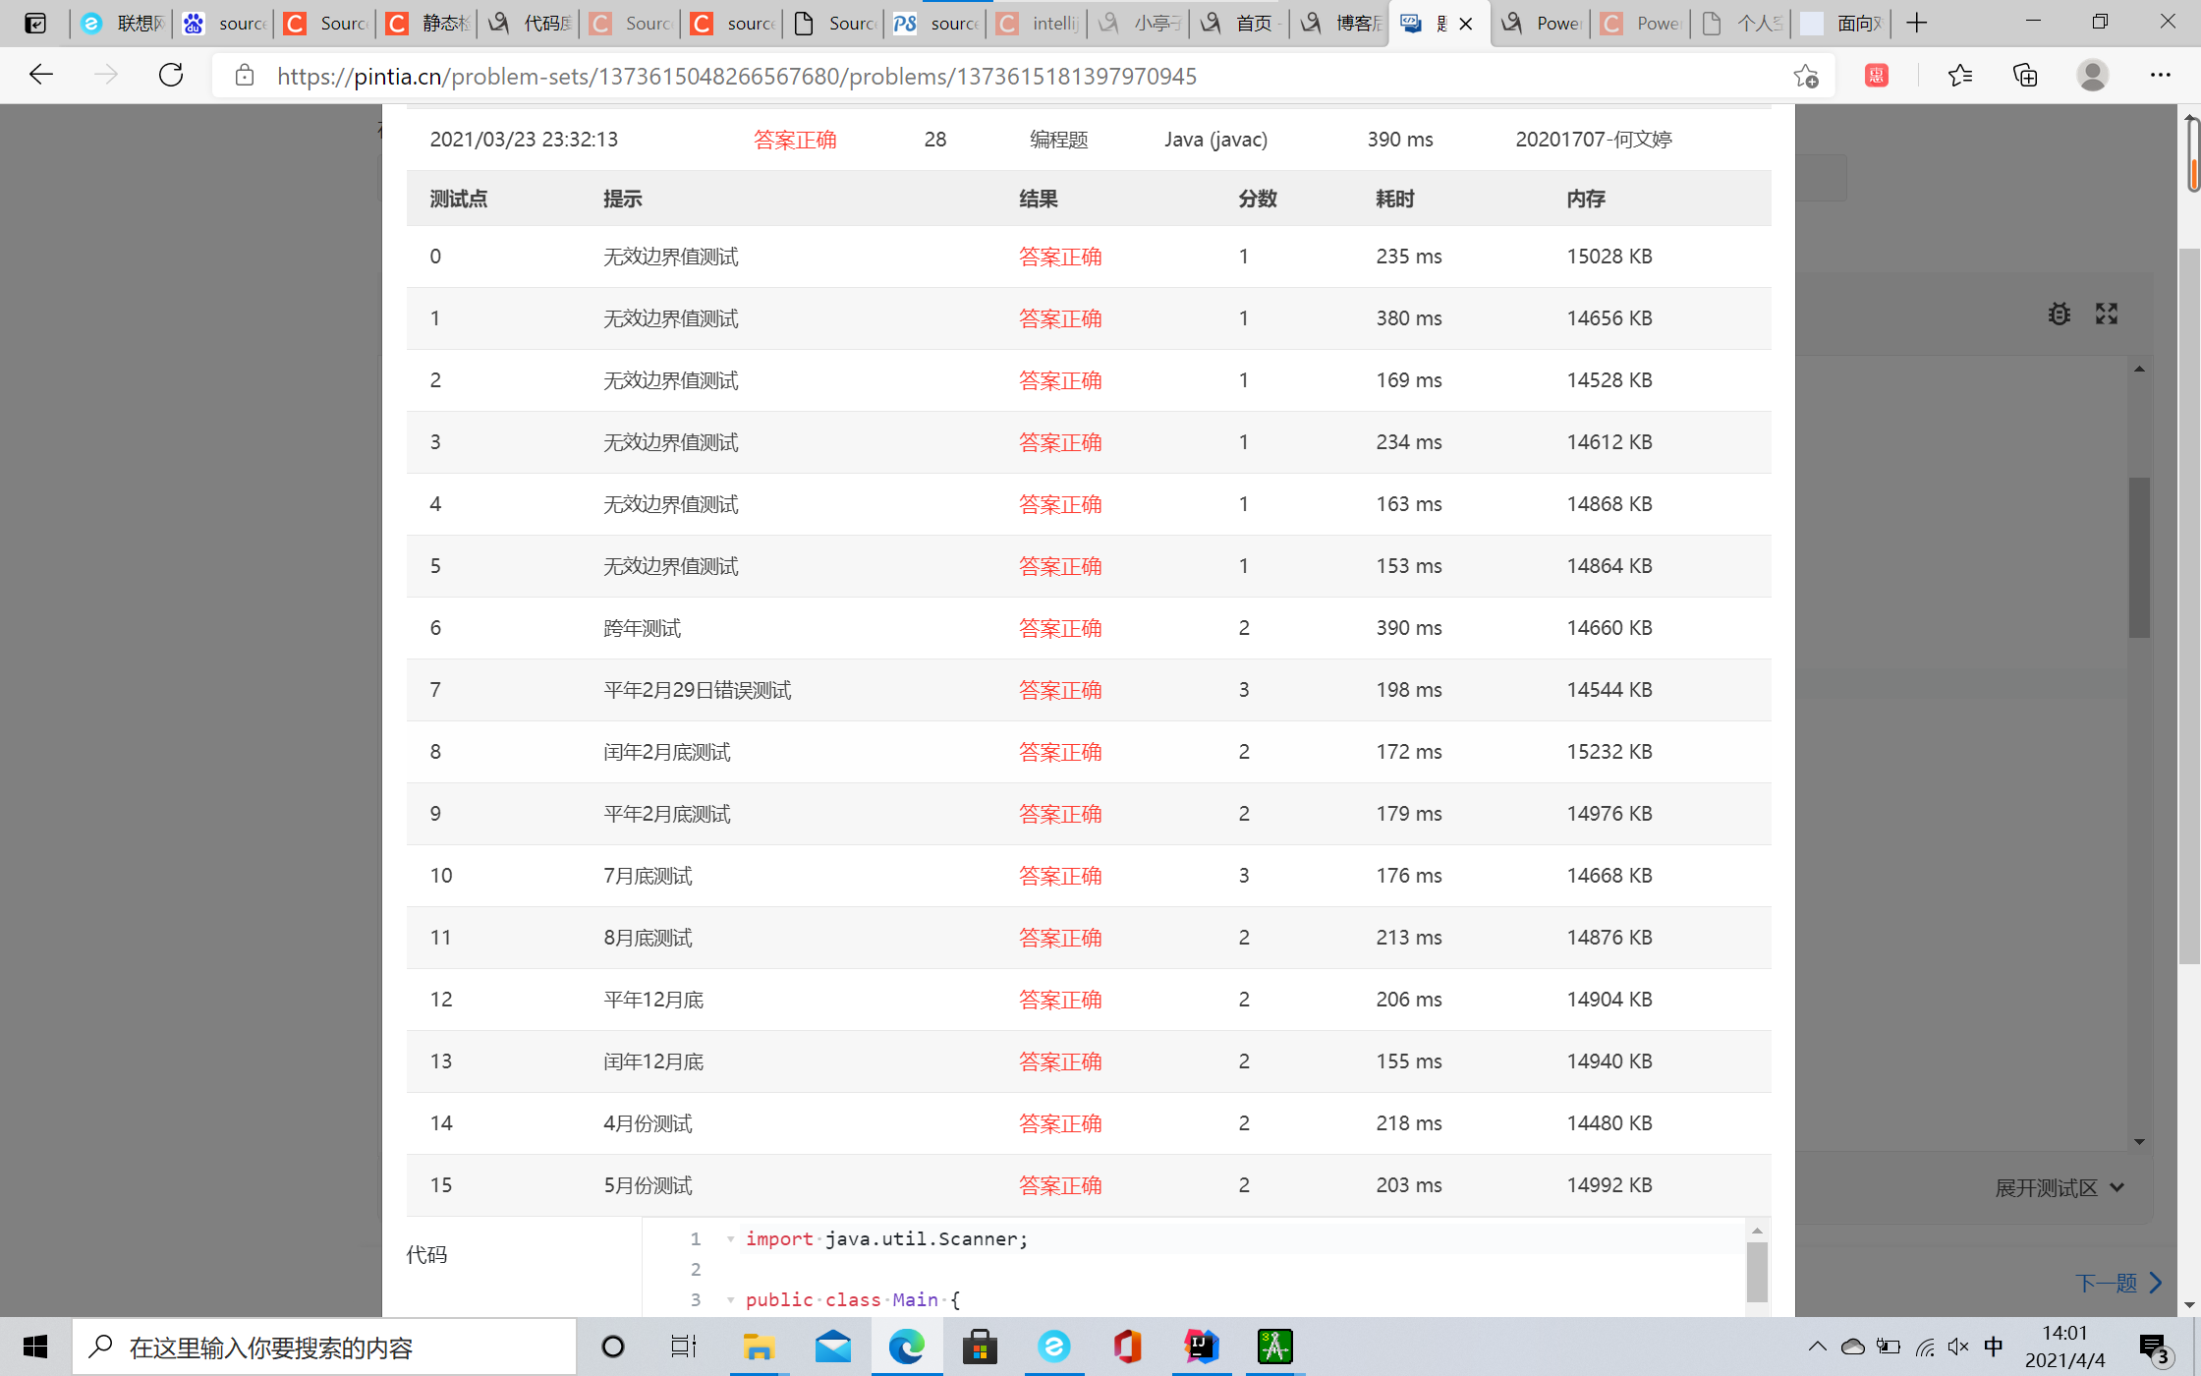Click the back navigation arrow

(41, 76)
